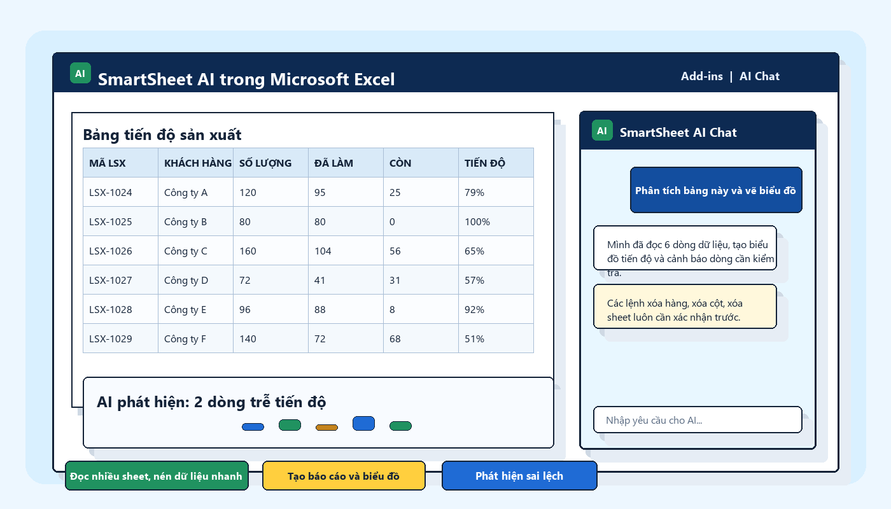The image size is (891, 509).
Task: Click the 'Phân tích bảng này và vẽ biểu đồ' message
Action: coord(716,190)
